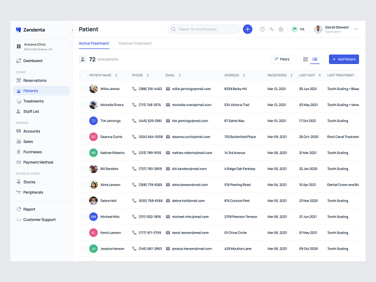The image size is (376, 282).
Task: Click the total patients person icon
Action: pyautogui.click(x=82, y=59)
